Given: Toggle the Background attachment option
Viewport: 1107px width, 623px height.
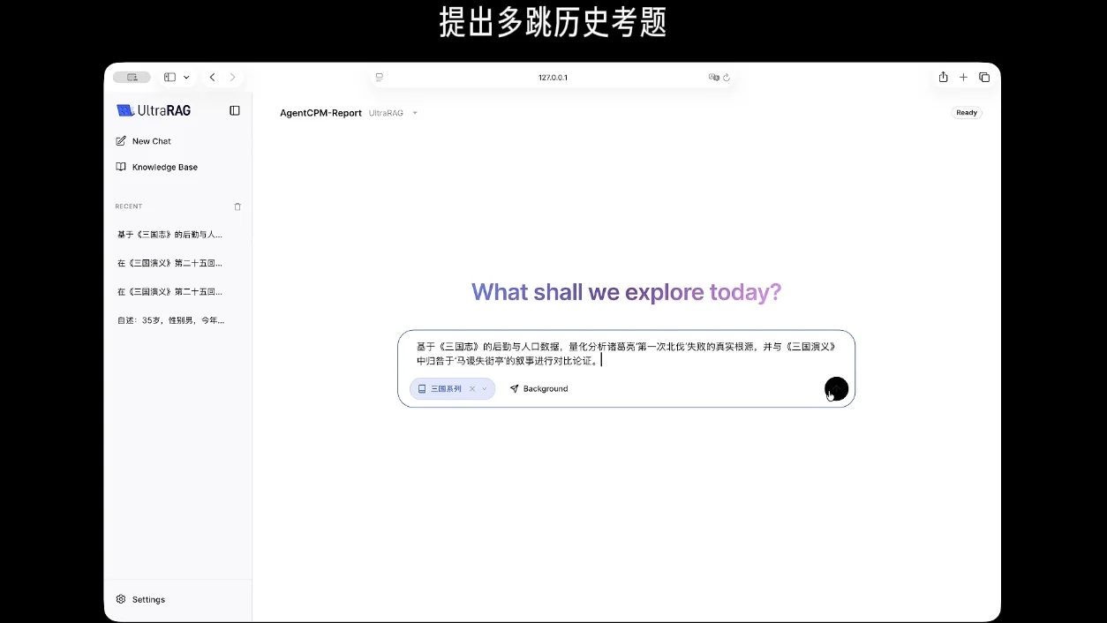Looking at the screenshot, I should point(538,388).
